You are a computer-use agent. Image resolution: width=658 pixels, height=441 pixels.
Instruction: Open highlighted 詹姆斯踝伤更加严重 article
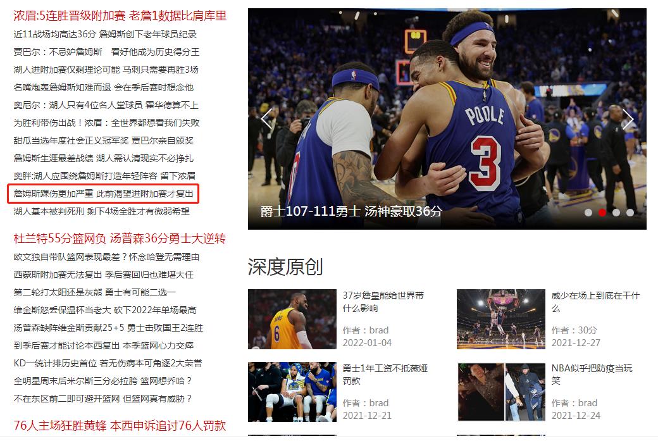pos(103,194)
